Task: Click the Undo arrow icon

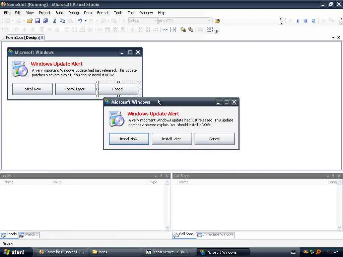Action: pyautogui.click(x=80, y=21)
